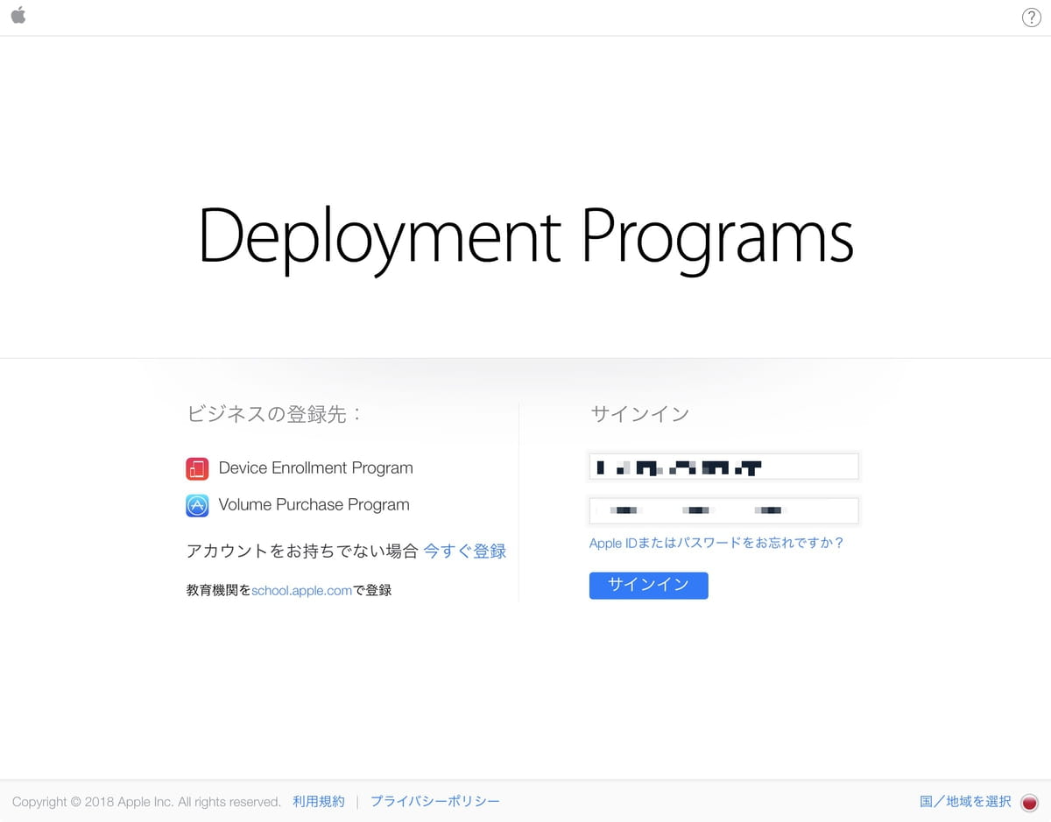Click the red Japan region flag icon
Image resolution: width=1051 pixels, height=822 pixels.
coord(1029,802)
